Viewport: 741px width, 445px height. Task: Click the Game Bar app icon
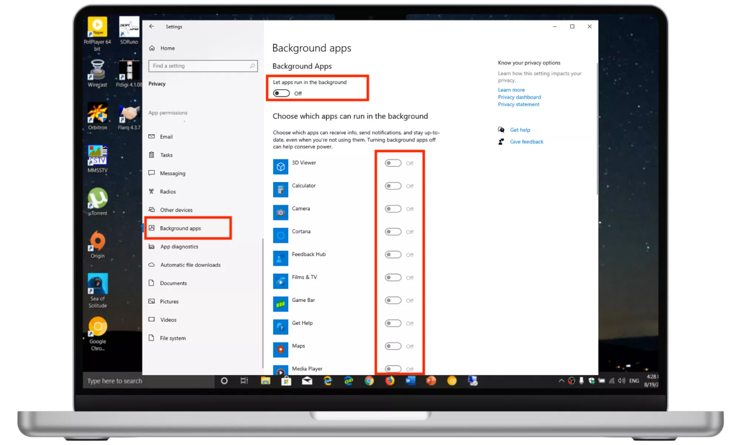tap(281, 304)
